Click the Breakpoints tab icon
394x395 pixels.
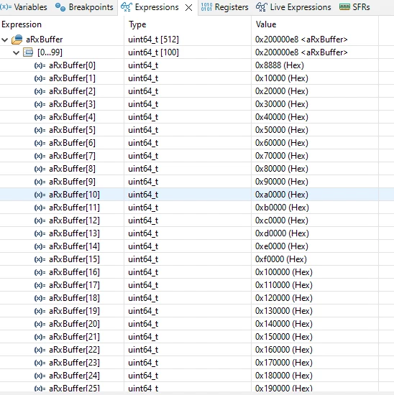60,7
